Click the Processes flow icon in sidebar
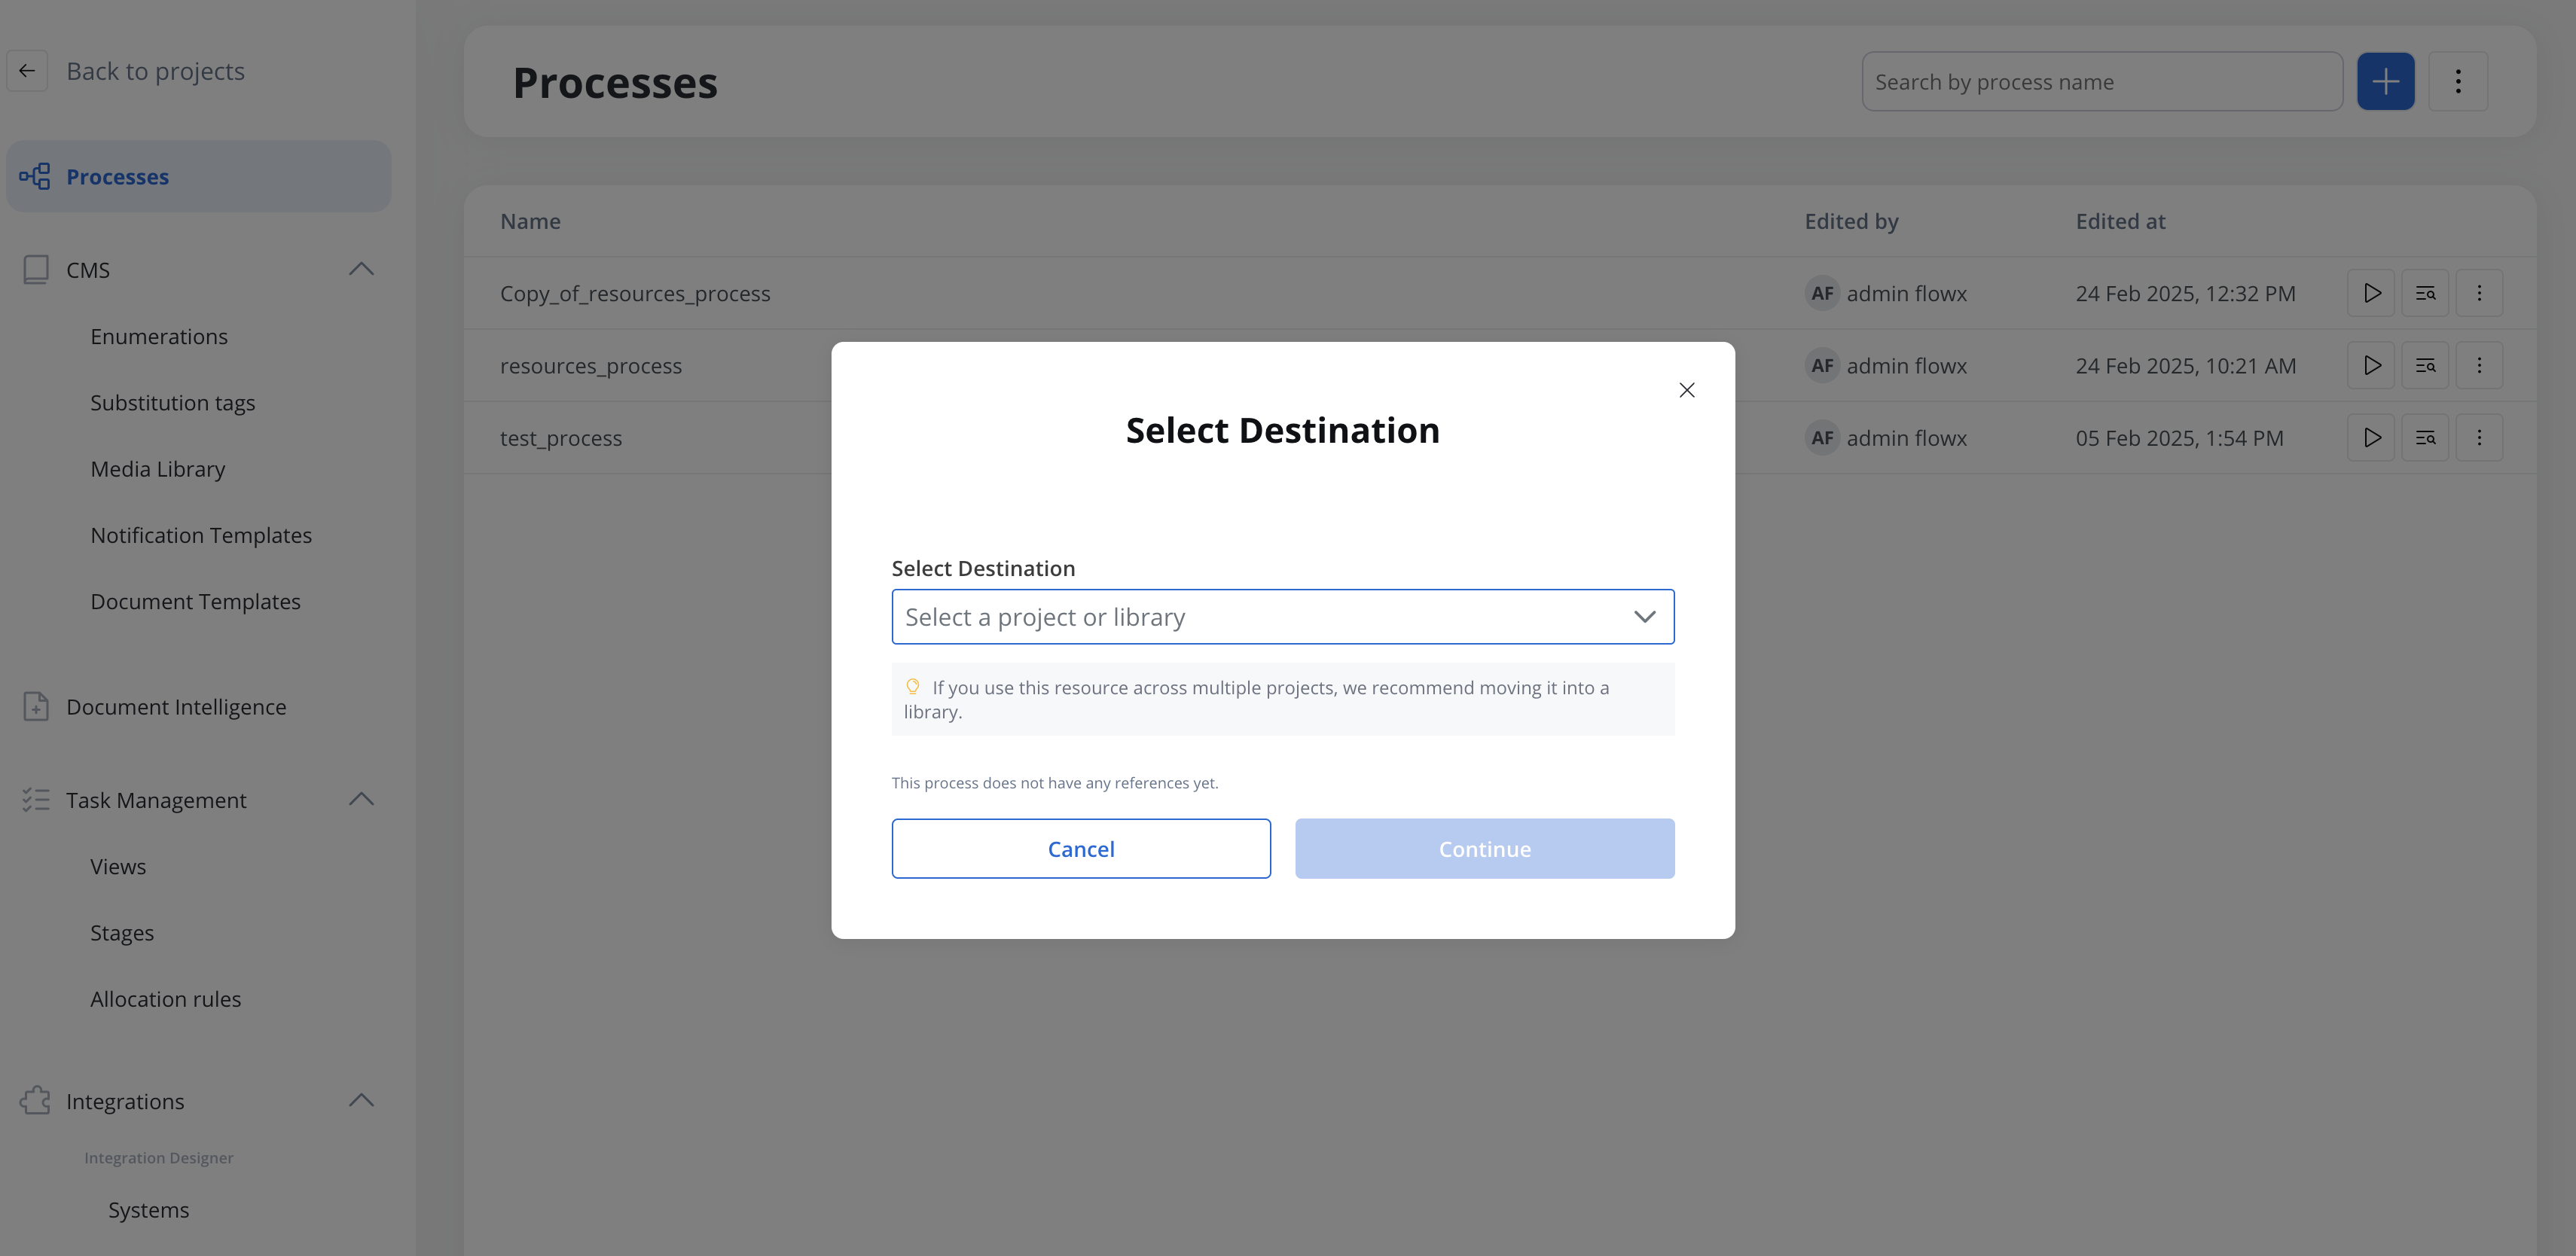2576x1256 pixels. (x=35, y=177)
